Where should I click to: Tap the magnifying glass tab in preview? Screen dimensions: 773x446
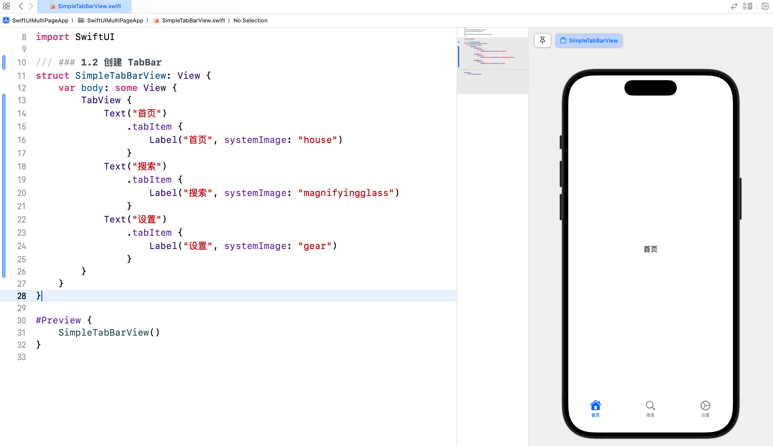(650, 409)
